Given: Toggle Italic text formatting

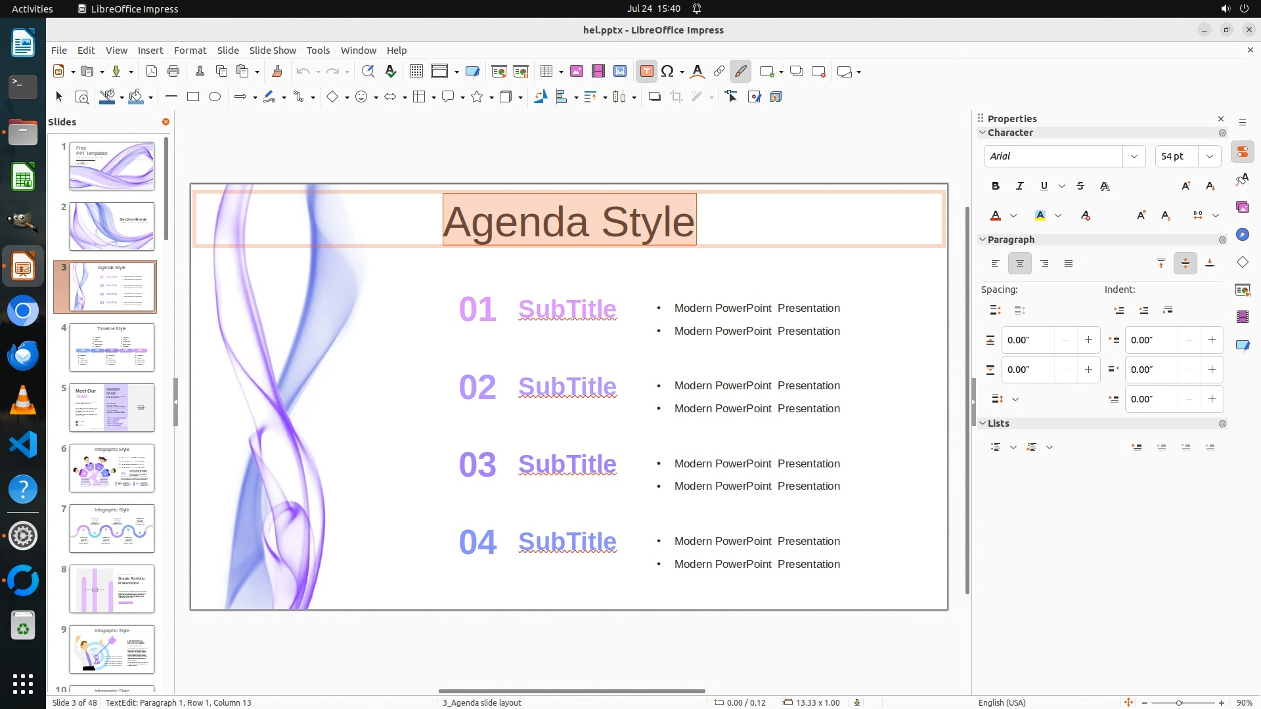Looking at the screenshot, I should pyautogui.click(x=1020, y=186).
